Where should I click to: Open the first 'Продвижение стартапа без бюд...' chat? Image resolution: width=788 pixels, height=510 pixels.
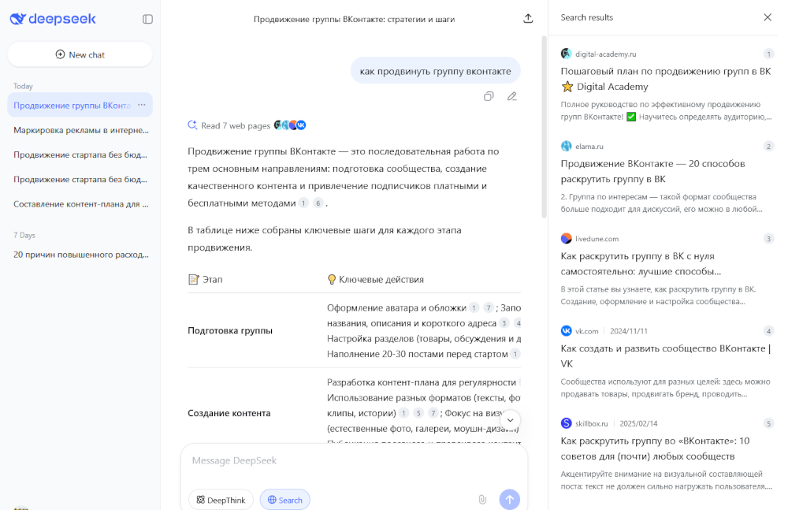coord(81,155)
